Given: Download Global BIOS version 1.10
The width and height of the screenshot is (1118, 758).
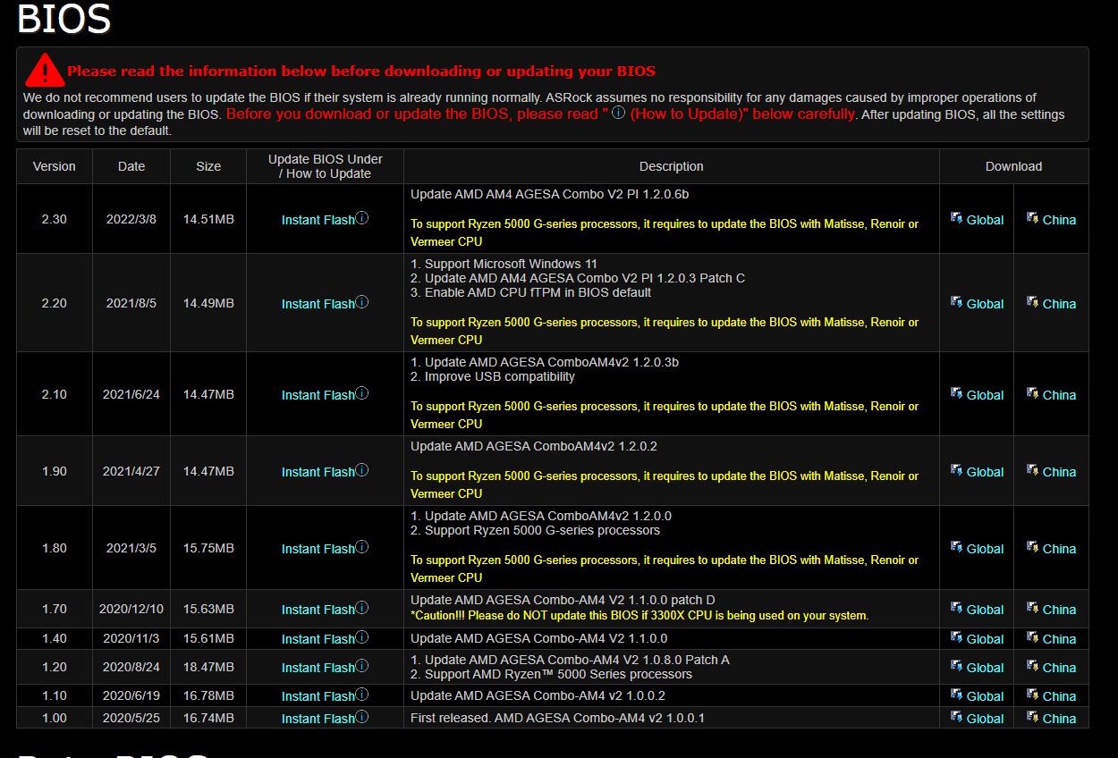Looking at the screenshot, I should (x=985, y=696).
